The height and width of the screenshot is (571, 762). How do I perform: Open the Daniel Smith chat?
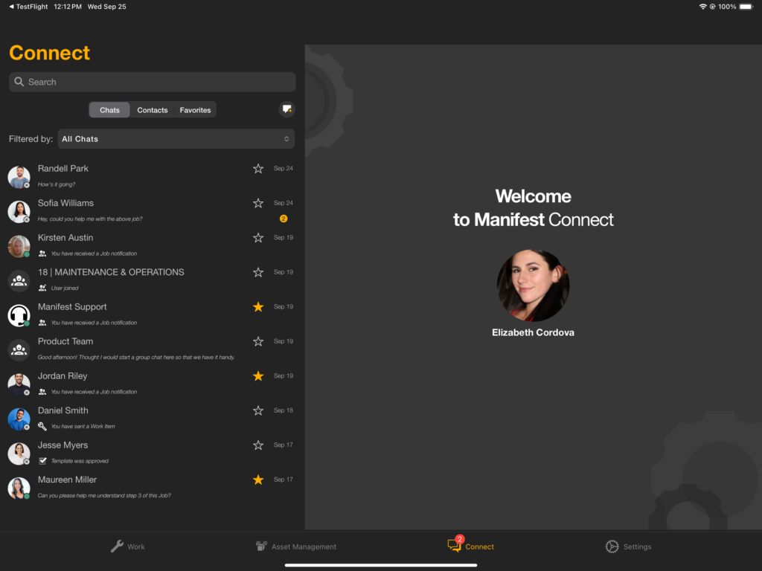[x=150, y=418]
